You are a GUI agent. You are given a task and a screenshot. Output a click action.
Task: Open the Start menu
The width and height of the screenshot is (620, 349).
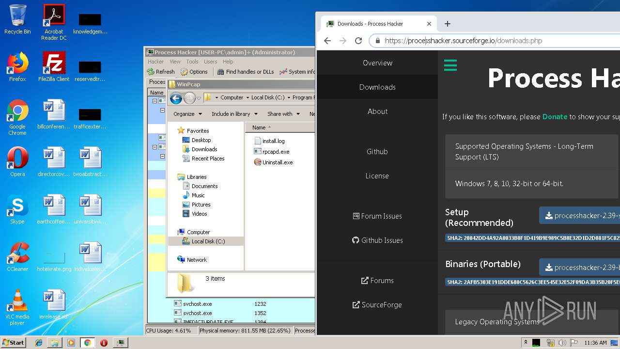point(14,343)
